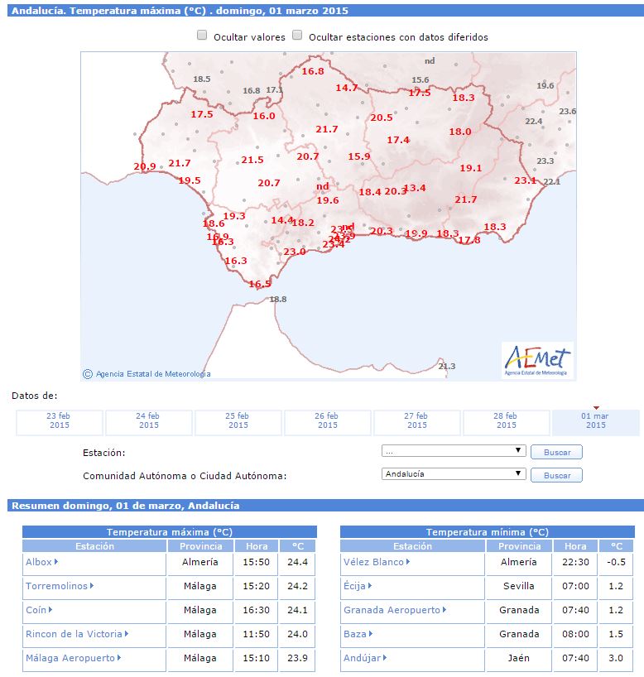Click the copyright symbol on the map
Viewport: 644px width, 677px height.
pos(88,374)
